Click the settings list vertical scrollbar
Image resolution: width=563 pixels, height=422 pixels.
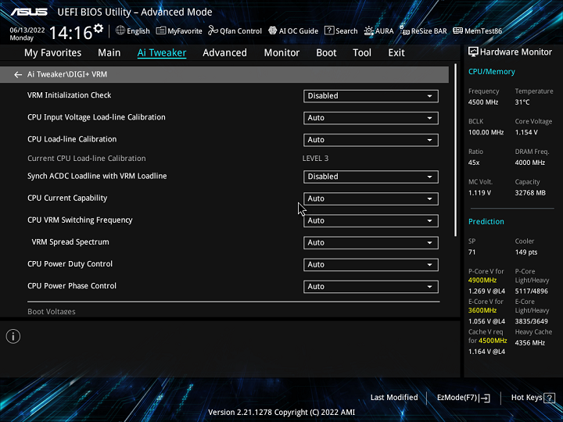point(456,156)
